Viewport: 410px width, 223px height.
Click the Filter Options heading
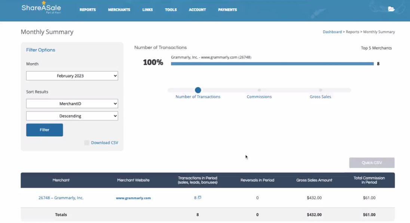tap(40, 50)
